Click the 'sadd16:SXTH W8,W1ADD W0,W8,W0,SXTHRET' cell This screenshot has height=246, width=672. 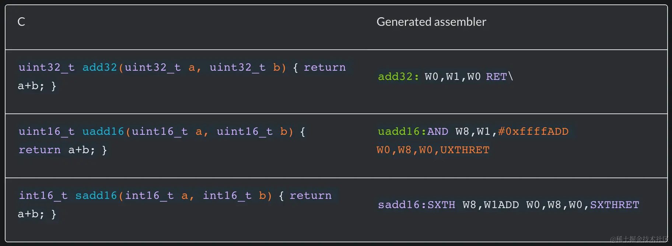click(x=508, y=205)
